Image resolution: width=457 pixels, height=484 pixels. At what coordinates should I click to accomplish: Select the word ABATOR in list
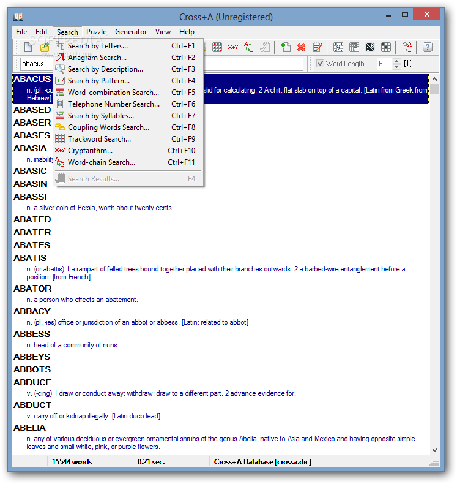pos(32,289)
